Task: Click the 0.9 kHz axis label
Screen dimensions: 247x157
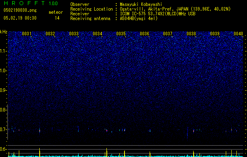Action: click(4, 90)
